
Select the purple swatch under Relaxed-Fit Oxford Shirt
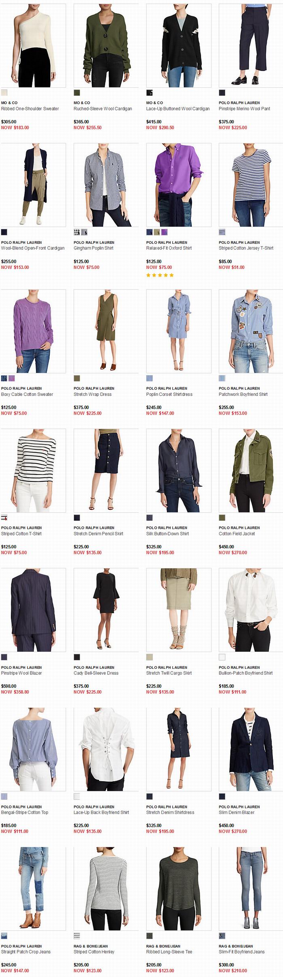tap(164, 232)
